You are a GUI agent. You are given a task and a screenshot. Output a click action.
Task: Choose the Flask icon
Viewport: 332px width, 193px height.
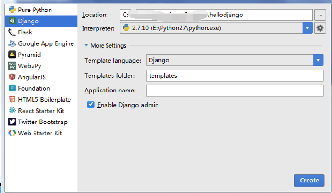click(12, 32)
